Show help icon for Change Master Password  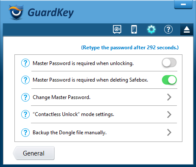pos(25,97)
